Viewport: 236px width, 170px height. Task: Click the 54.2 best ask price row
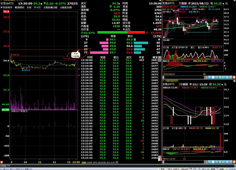(129, 39)
